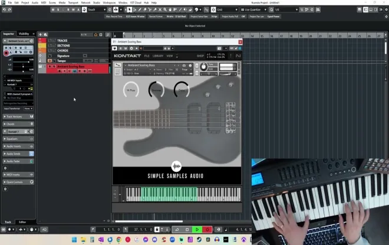Click the Stop transport button
The height and width of the screenshot is (245, 389).
click(x=187, y=229)
